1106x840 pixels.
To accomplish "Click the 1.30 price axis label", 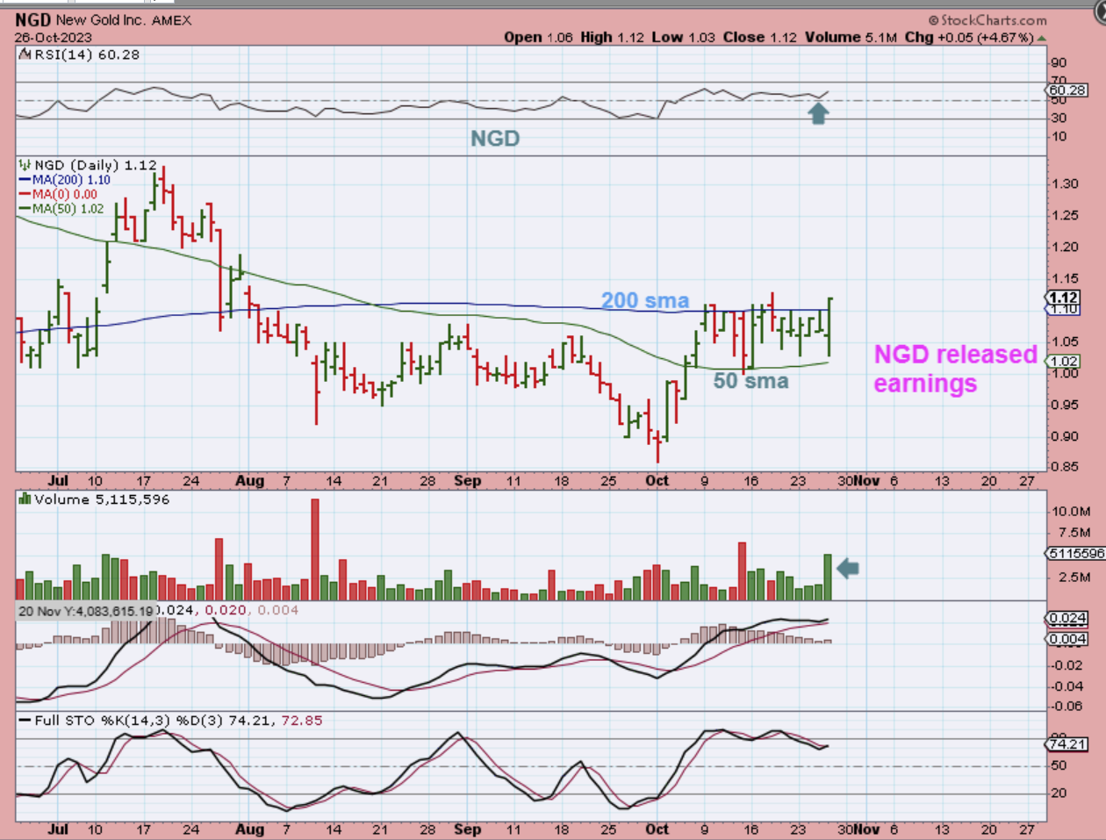I will click(1065, 184).
